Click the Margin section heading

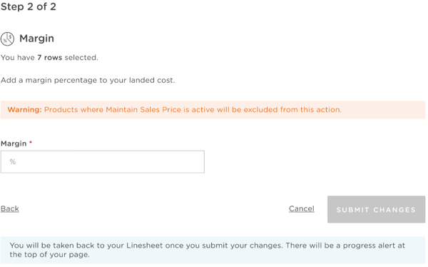point(36,39)
